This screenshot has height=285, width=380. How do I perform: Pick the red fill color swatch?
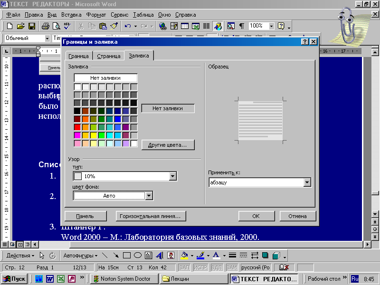click(x=77, y=127)
